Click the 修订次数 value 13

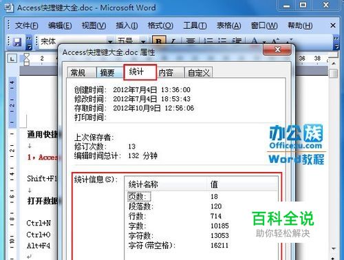[x=132, y=147]
